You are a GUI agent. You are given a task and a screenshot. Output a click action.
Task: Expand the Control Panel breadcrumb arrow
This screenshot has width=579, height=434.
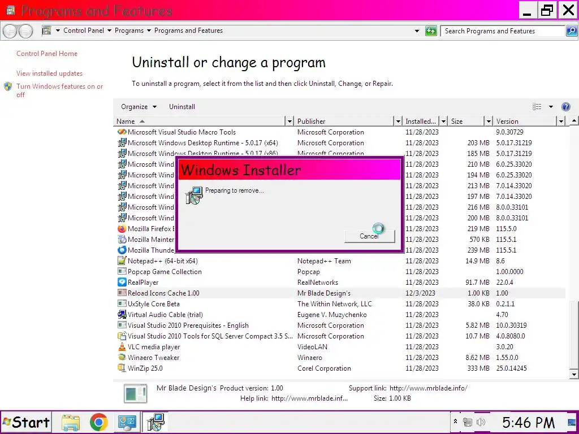point(109,31)
